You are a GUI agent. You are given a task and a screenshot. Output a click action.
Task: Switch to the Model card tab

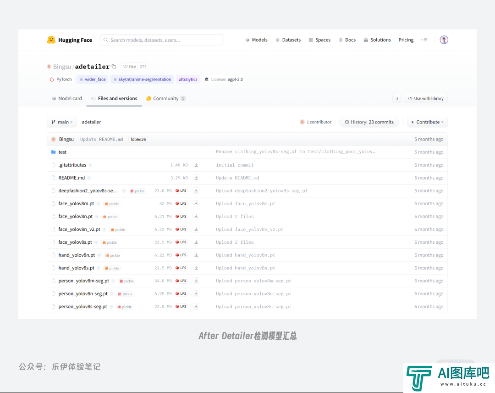tap(67, 98)
